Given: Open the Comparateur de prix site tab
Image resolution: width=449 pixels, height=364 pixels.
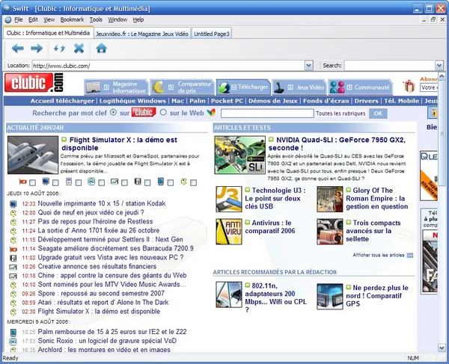Looking at the screenshot, I should point(183,87).
